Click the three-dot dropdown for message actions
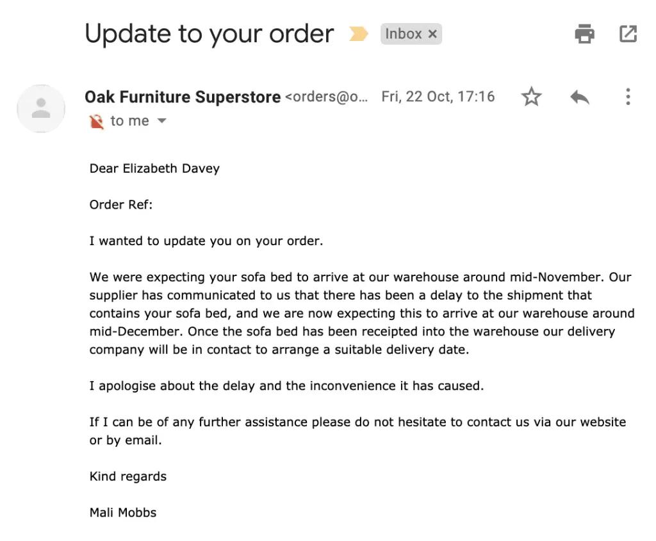 click(627, 96)
